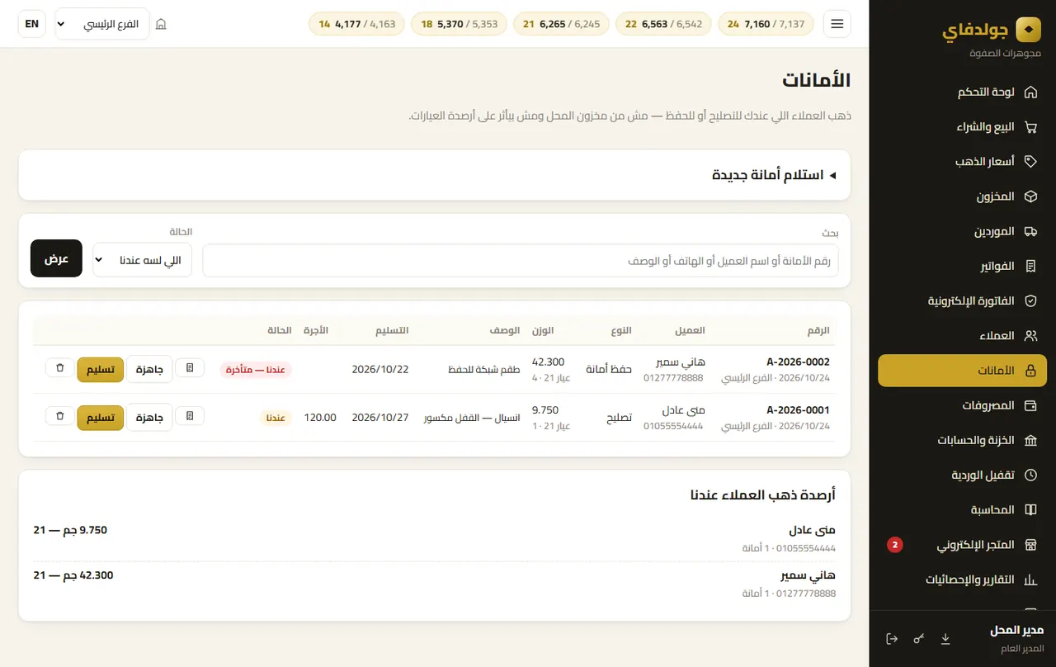Open الموردين in sidebar
This screenshot has height=667, width=1056.
(962, 232)
